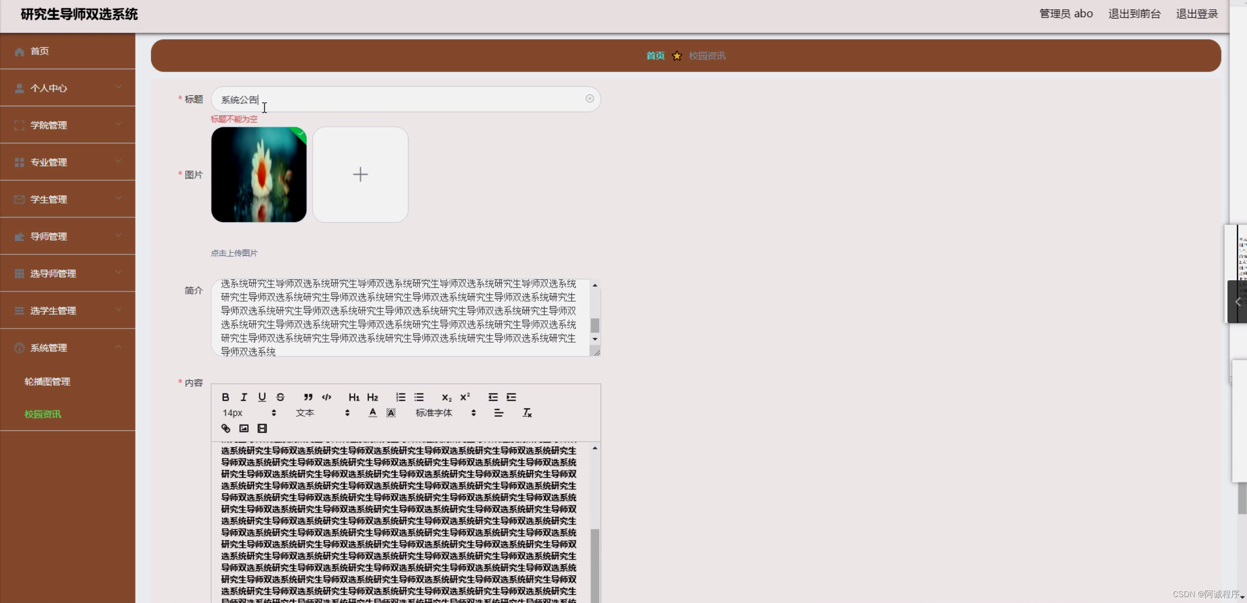Screen dimensions: 1247x603
Task: Open 轮播图管理 in sidebar
Action: [47, 382]
